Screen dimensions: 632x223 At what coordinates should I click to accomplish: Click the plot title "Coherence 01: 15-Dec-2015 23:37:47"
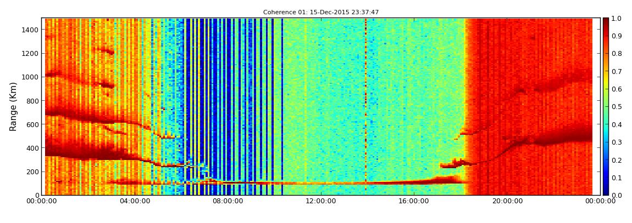point(321,13)
